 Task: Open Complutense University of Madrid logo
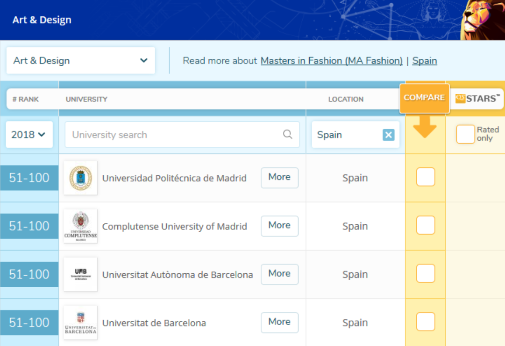pos(80,226)
